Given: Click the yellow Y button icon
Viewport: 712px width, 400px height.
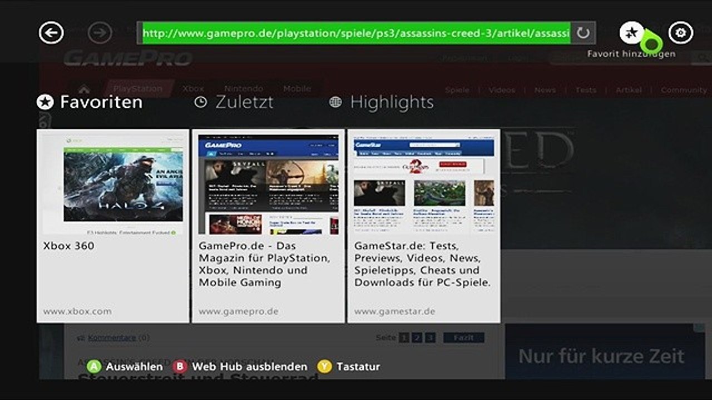Looking at the screenshot, I should click(324, 367).
